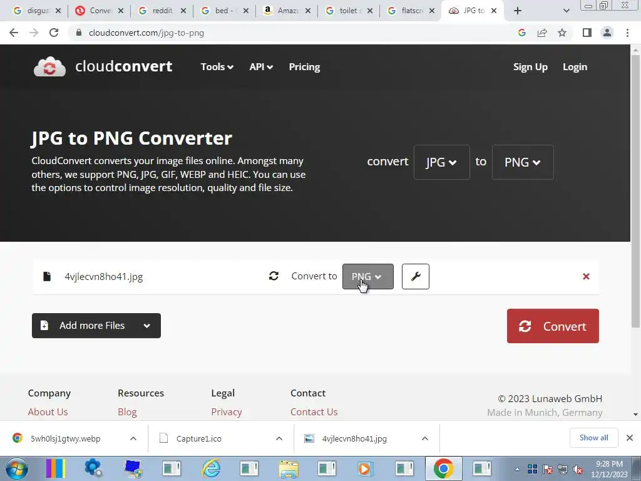The image size is (641, 481).
Task: Click the Chrome icon in the taskbar
Action: click(444, 468)
